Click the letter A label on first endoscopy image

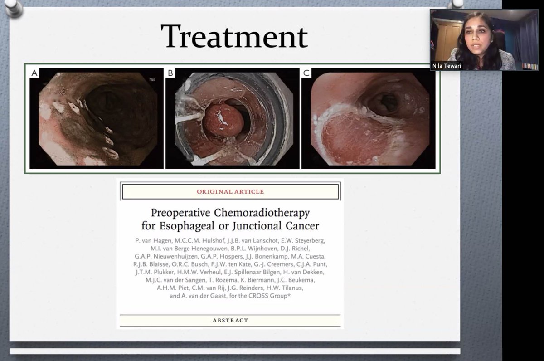(34, 72)
